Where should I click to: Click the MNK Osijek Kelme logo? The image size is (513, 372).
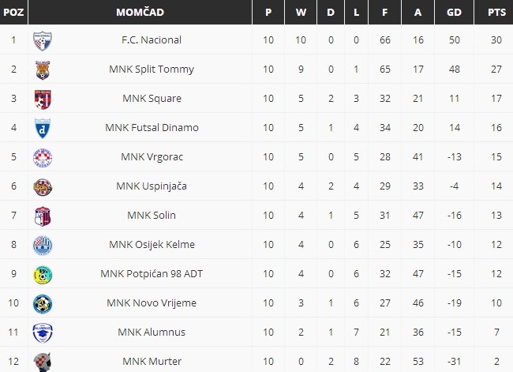coord(42,245)
